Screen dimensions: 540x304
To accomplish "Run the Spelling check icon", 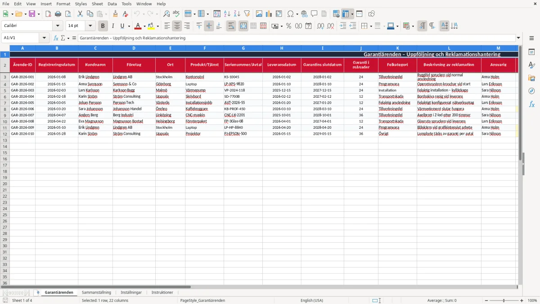I will point(176,14).
